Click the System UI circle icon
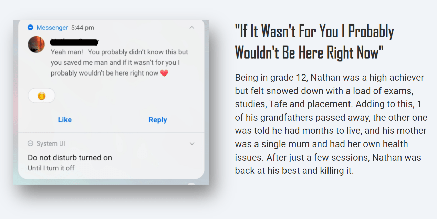437x219 pixels. (30, 144)
